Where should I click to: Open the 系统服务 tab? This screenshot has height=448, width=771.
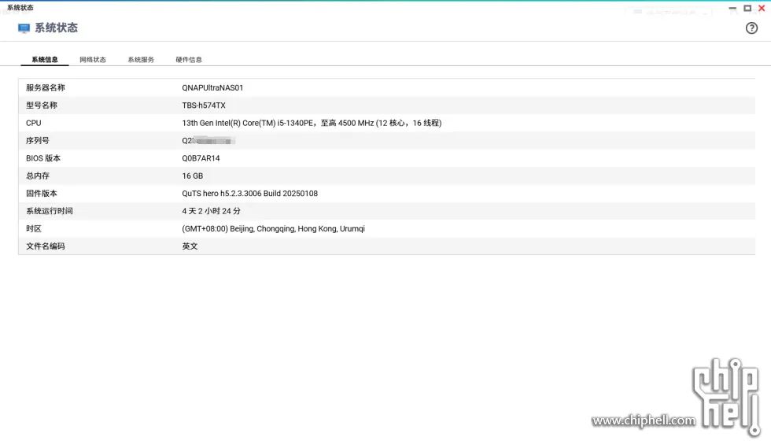click(141, 60)
